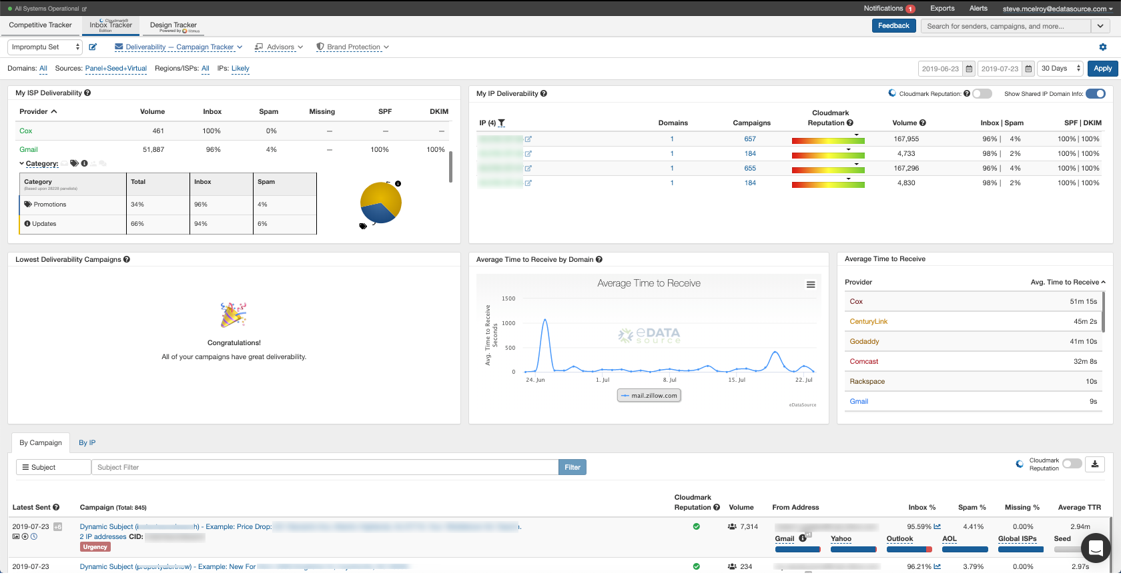Open Exports menu
This screenshot has height=577, width=1121.
942,9
